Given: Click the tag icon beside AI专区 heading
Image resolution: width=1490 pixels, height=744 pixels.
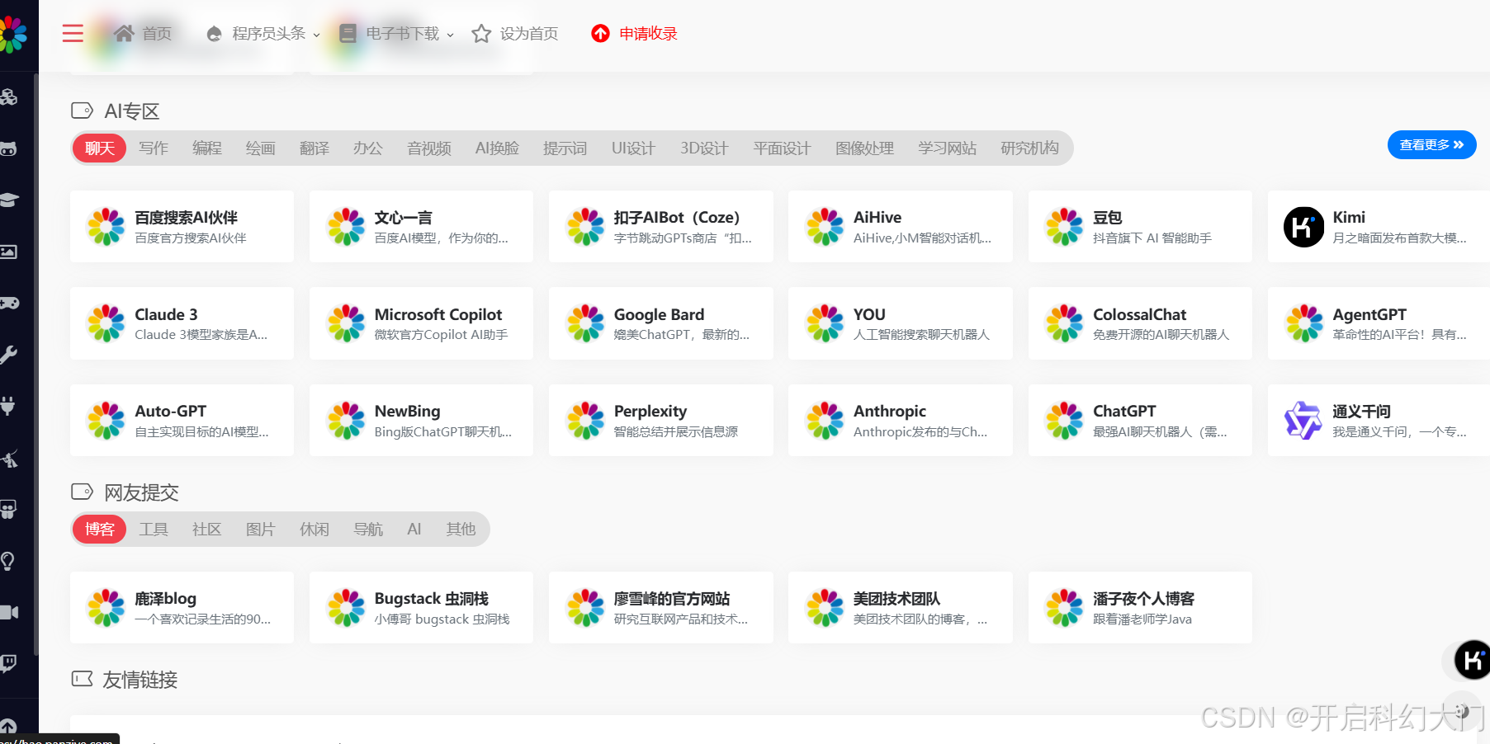Looking at the screenshot, I should (82, 111).
